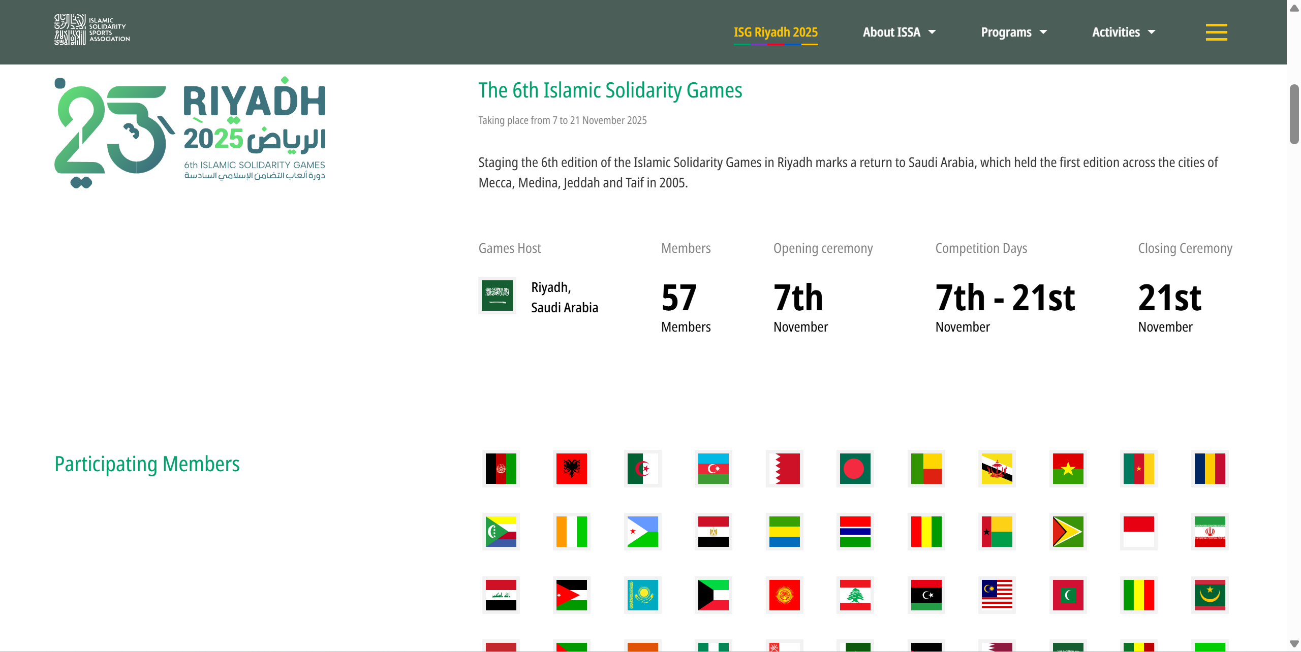Choose the Cameroon flag
Viewport: 1301px width, 652px height.
click(1138, 468)
